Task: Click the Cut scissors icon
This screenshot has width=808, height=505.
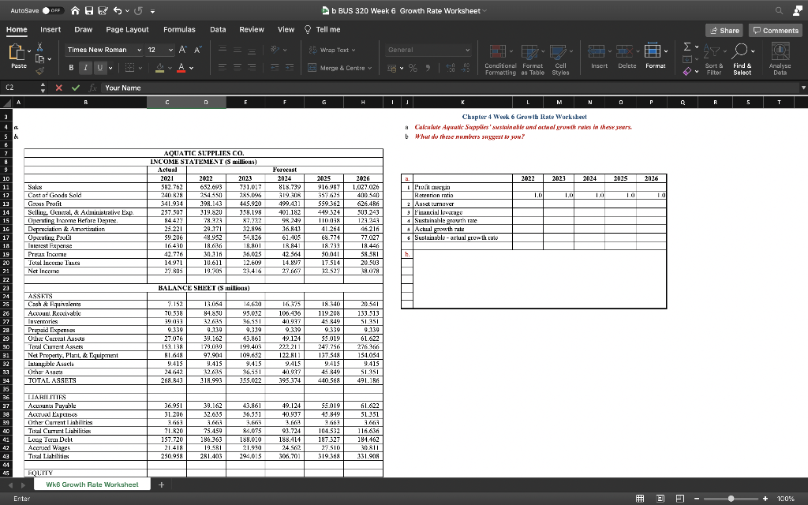Action: pos(41,47)
